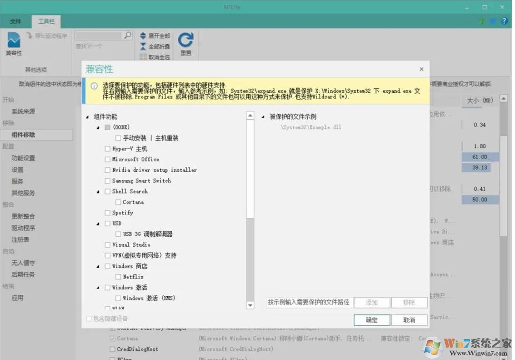Open 注册表 in sidebar

click(20, 240)
